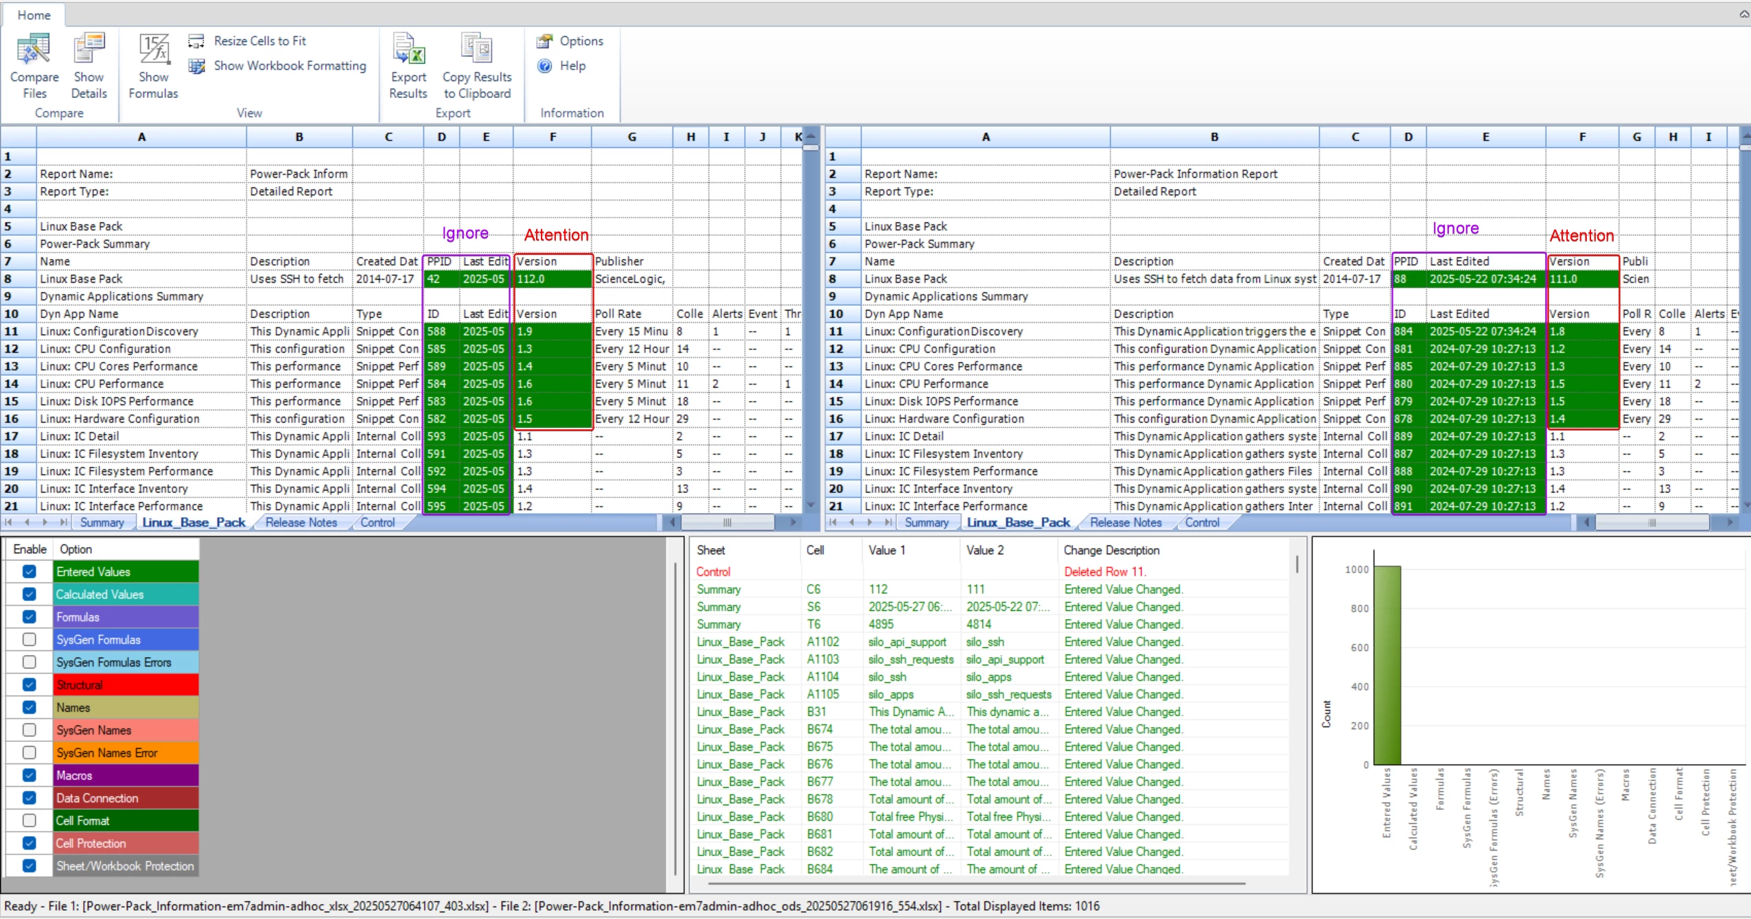Screen dimensions: 1751x919
Task: Collapse the ribbon using the top-right chevron
Action: pyautogui.click(x=1743, y=14)
